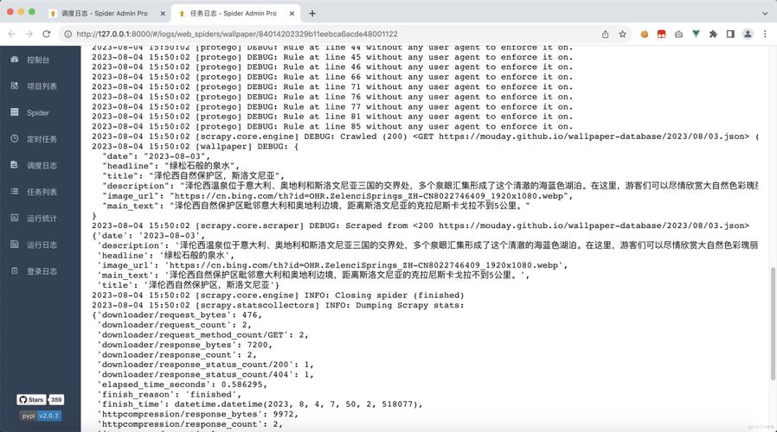Click the 运行日志 document icon

(x=15, y=244)
